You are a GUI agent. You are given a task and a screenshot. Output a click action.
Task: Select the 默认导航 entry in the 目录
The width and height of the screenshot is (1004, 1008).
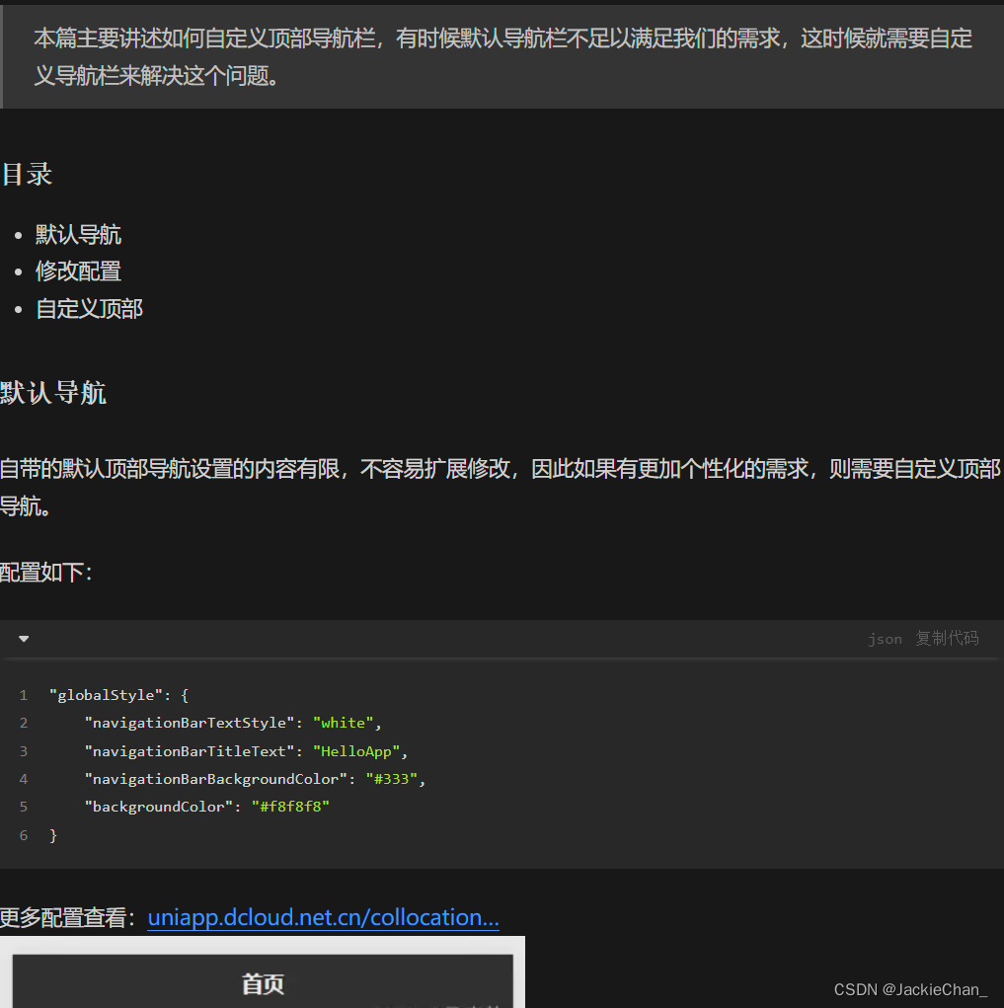click(x=78, y=234)
